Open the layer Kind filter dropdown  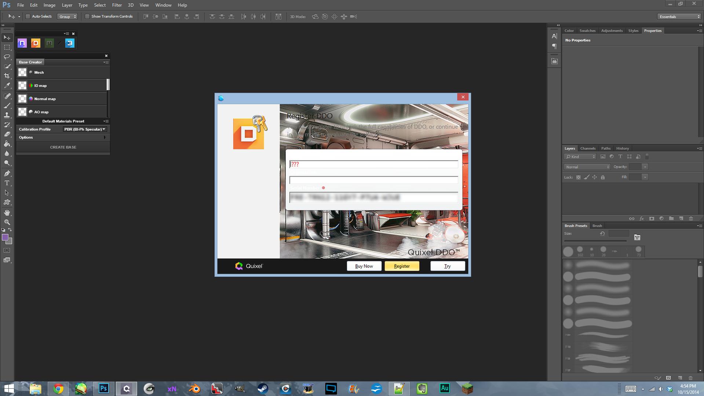coord(580,157)
